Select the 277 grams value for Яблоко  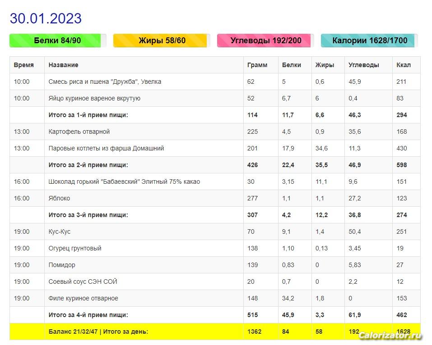click(x=253, y=198)
